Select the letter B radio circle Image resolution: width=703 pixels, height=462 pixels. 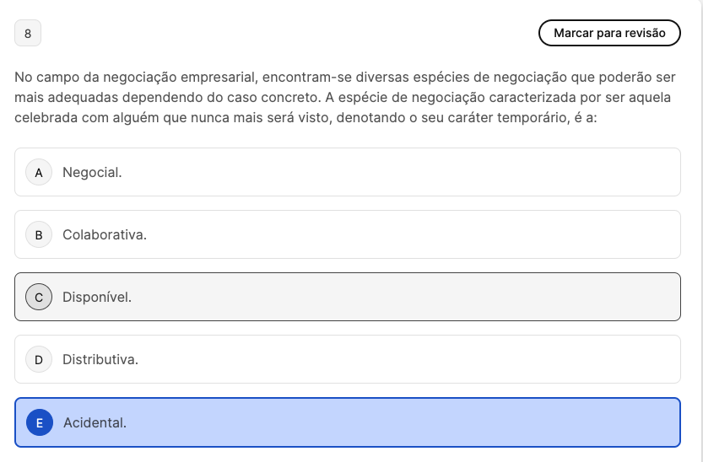point(39,234)
